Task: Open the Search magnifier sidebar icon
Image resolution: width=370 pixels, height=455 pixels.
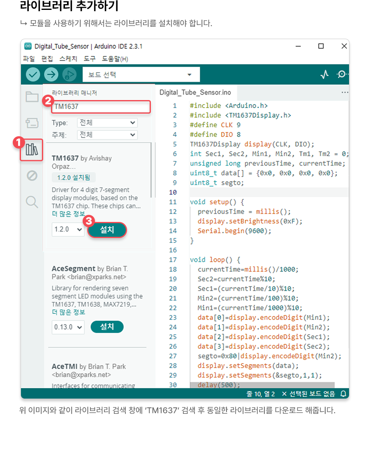Action: (32, 202)
